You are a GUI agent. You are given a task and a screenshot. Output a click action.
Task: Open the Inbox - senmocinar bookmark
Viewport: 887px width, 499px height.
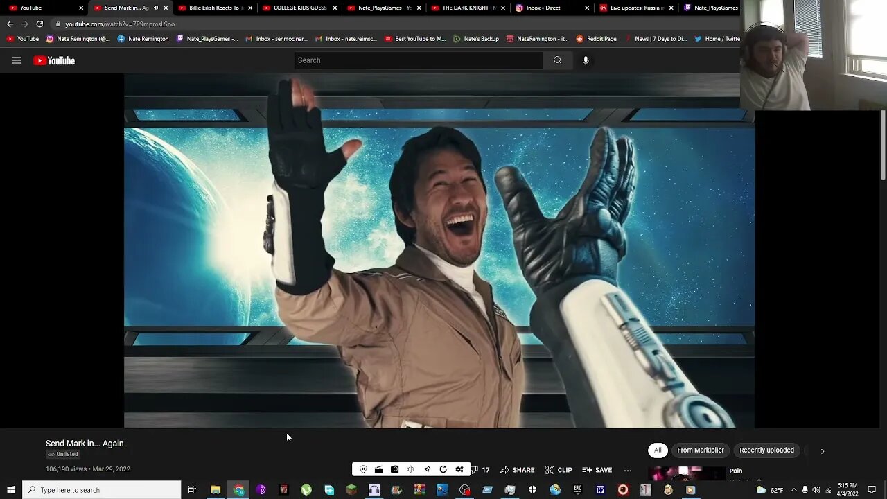[x=276, y=39]
